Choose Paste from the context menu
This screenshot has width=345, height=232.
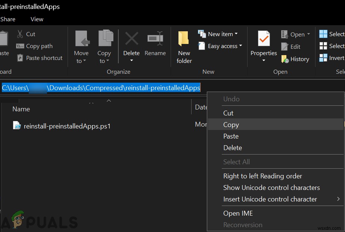[x=276, y=136]
